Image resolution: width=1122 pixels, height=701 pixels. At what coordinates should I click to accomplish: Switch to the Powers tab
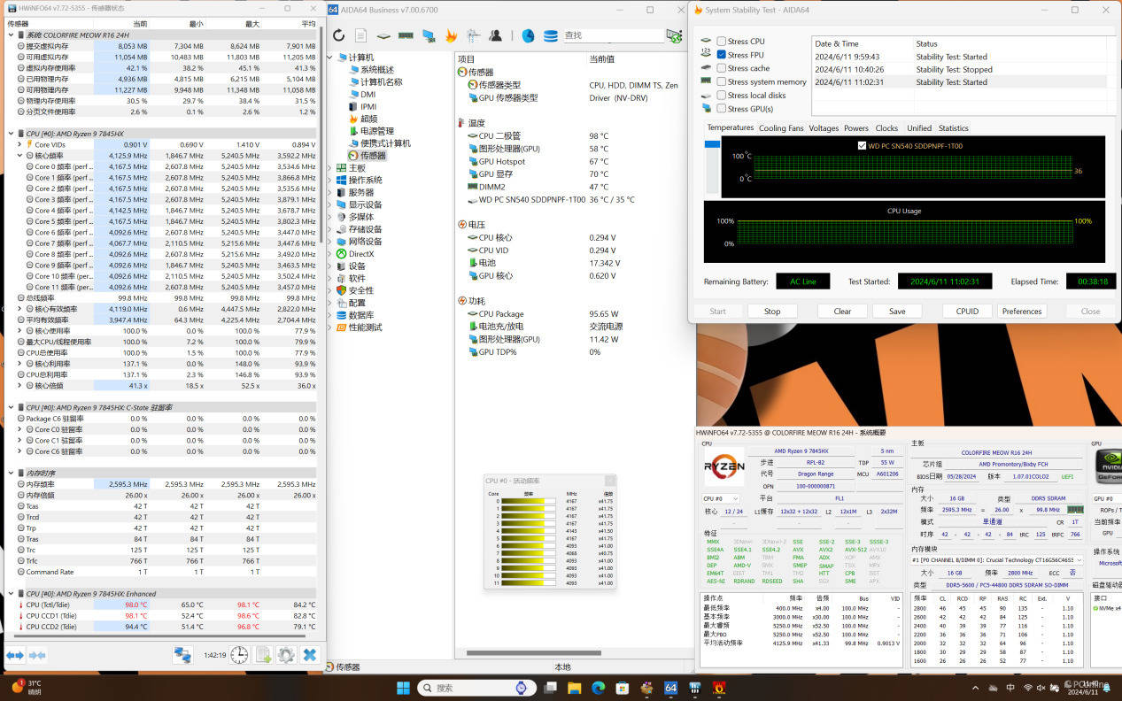[856, 128]
